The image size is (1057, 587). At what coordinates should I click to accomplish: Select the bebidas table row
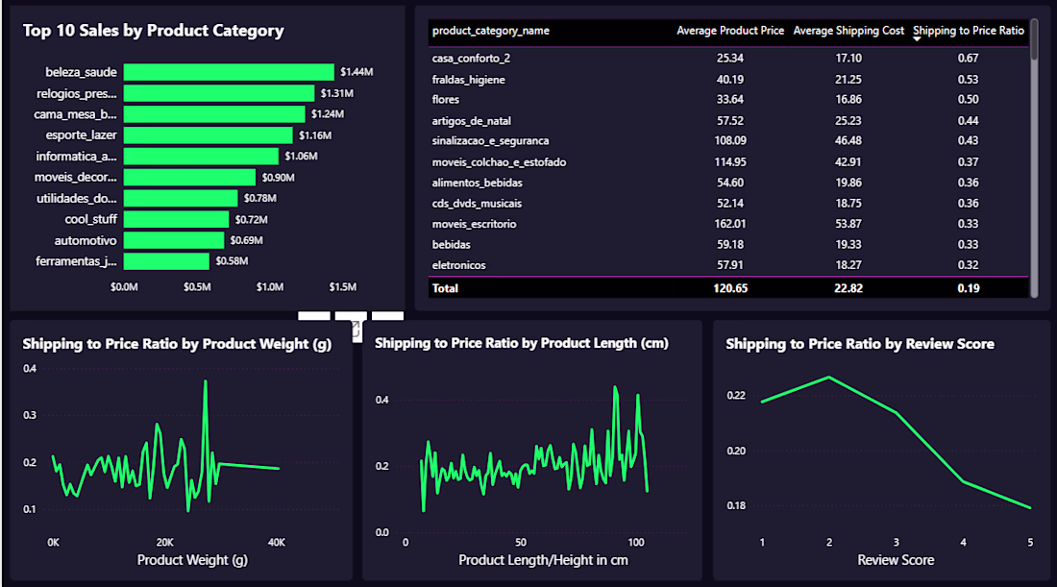[x=728, y=245]
